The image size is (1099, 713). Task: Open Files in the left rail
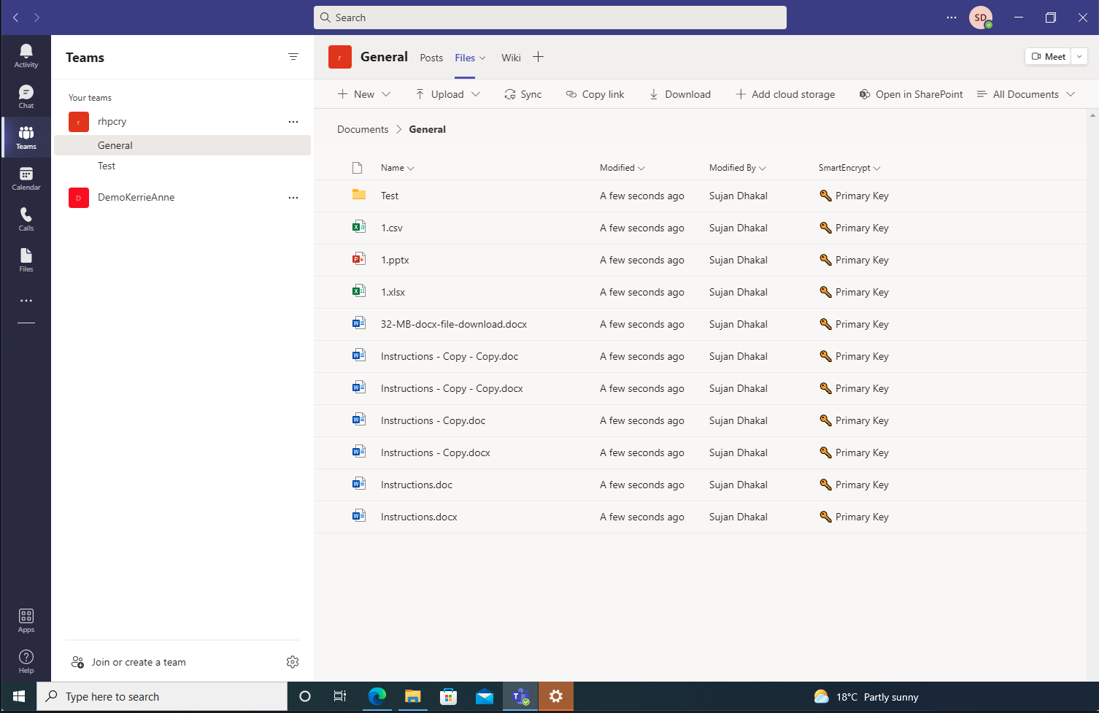coord(26,260)
